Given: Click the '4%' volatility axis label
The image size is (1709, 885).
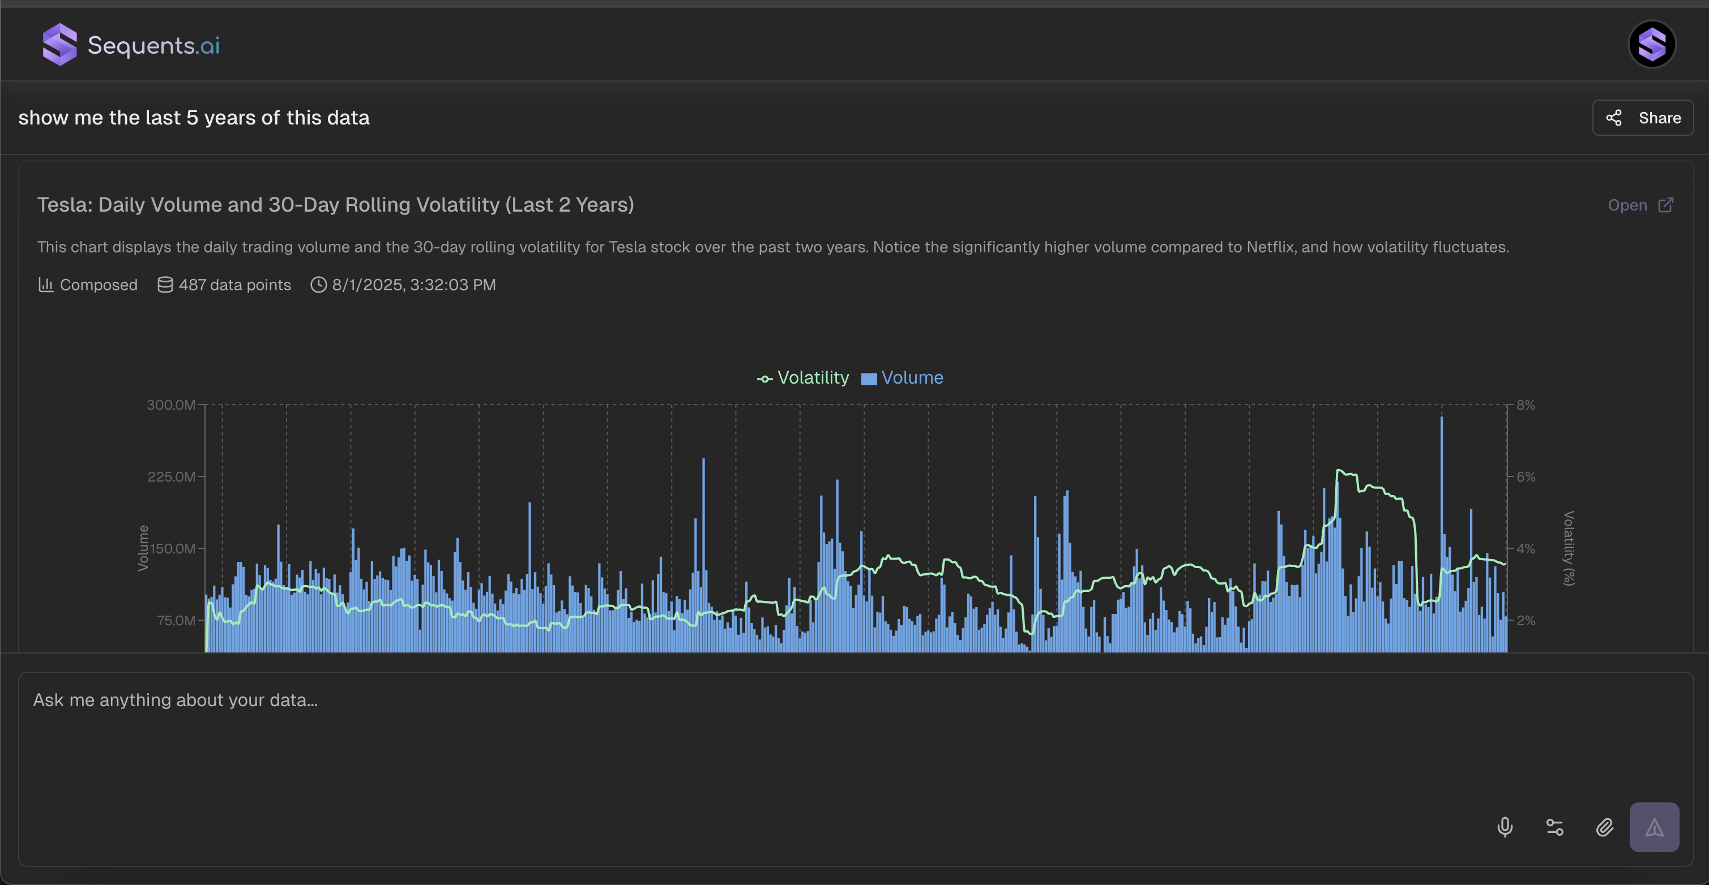Looking at the screenshot, I should 1526,548.
